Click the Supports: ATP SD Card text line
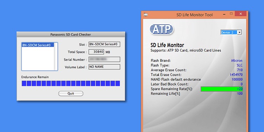The width and height of the screenshot is (264, 132). pyautogui.click(x=186, y=50)
